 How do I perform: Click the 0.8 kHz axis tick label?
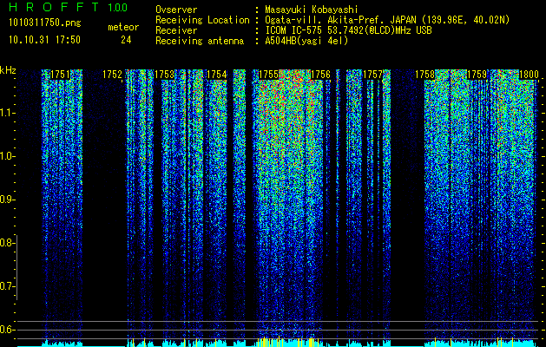coord(7,243)
